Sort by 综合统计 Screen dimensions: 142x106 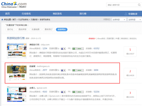click(x=92, y=39)
